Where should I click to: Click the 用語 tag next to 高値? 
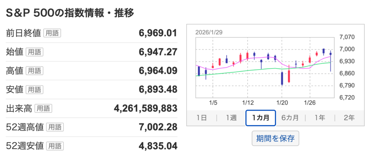click(34, 71)
